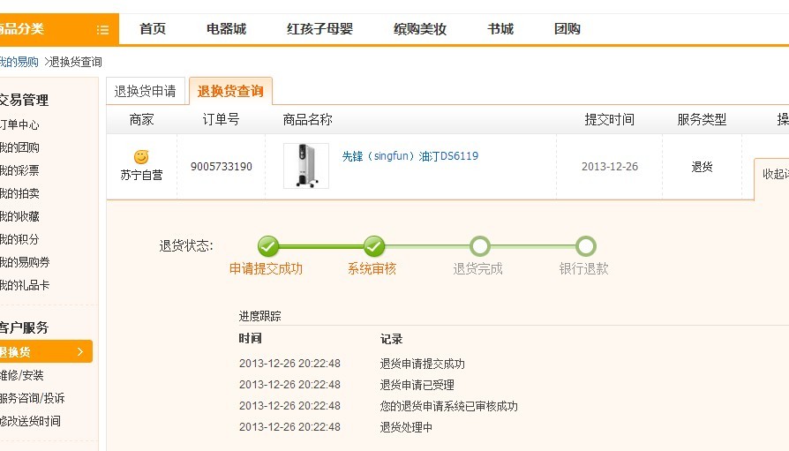Open the product categories list icon

coord(102,30)
